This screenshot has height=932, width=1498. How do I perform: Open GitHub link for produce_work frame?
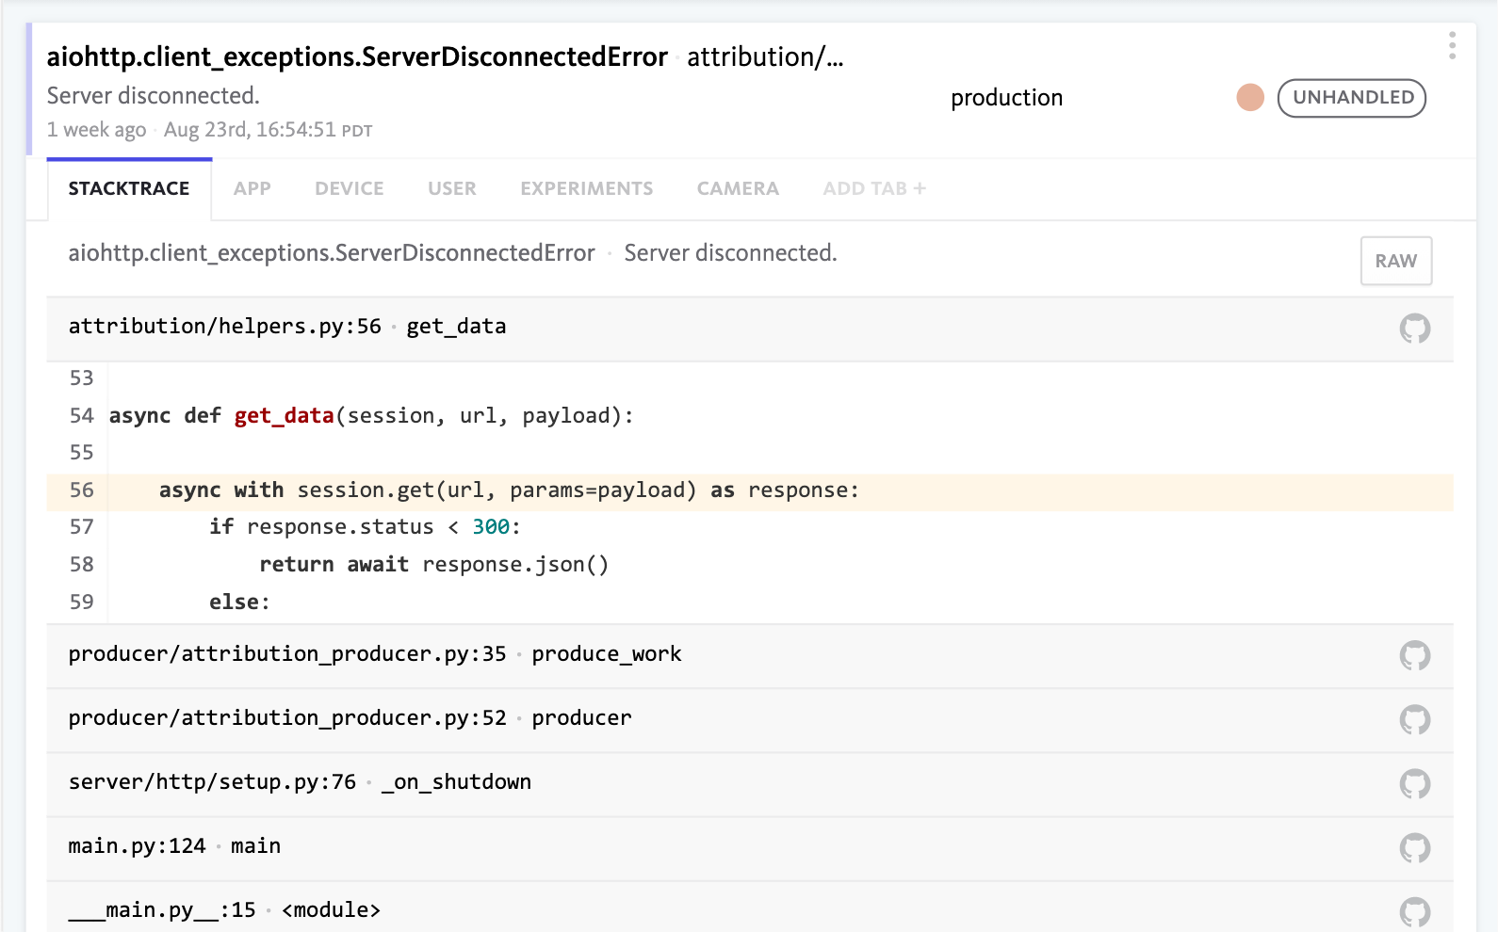(1414, 655)
